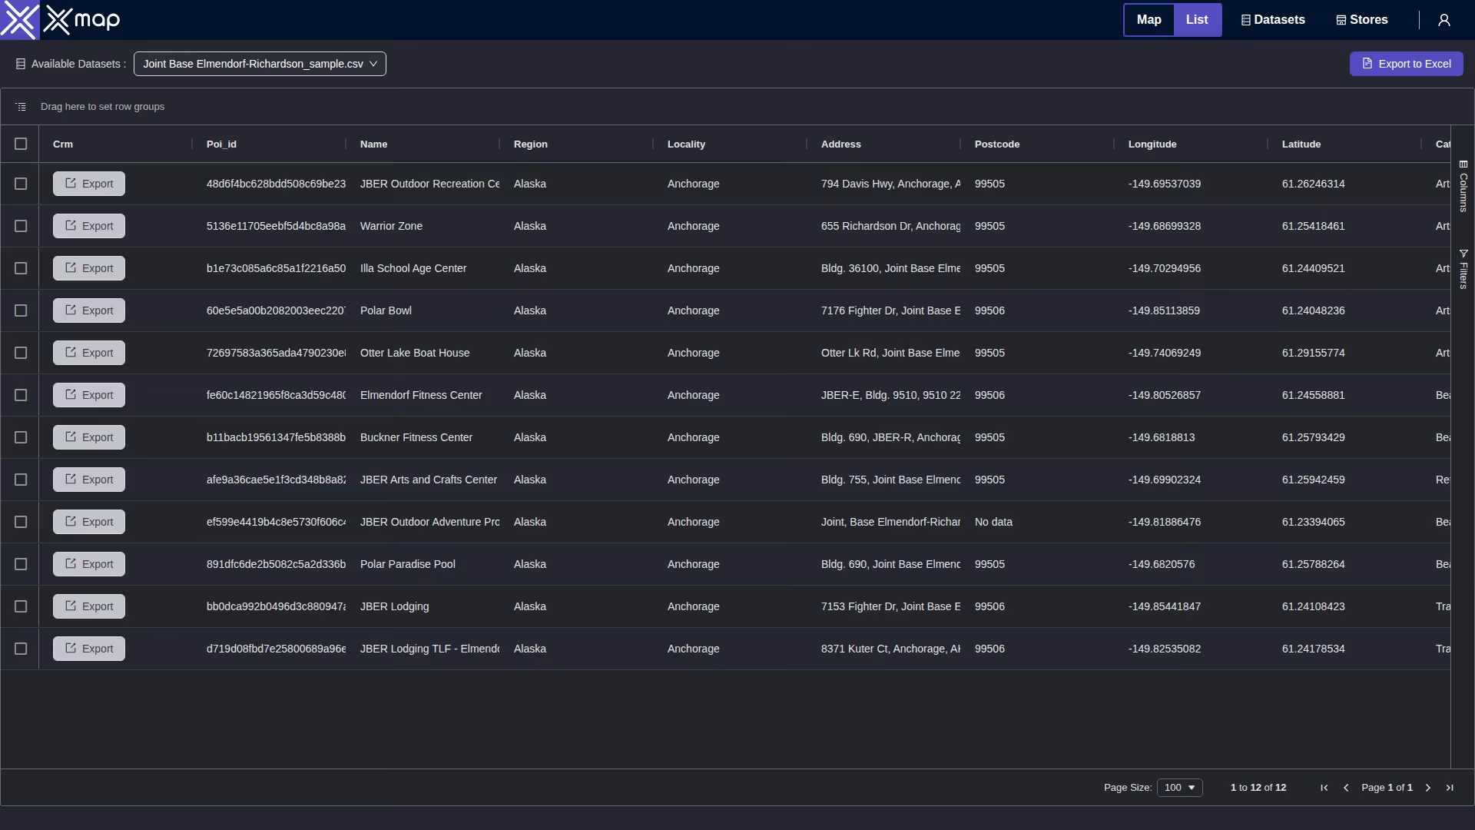
Task: Open the Datasets menu
Action: pyautogui.click(x=1273, y=20)
